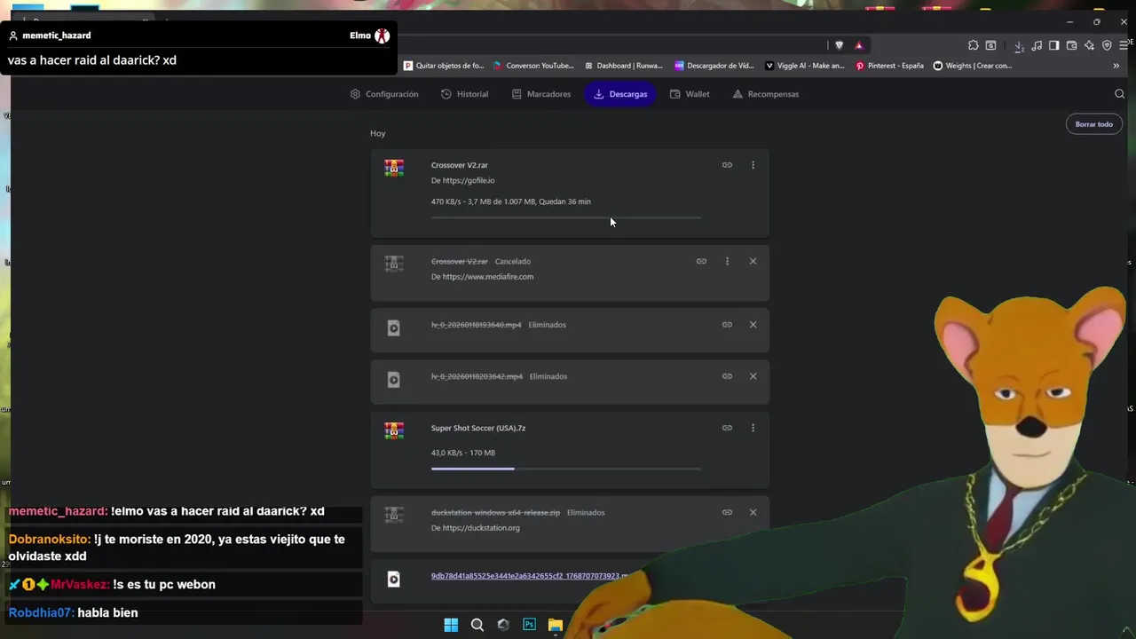This screenshot has width=1136, height=639.
Task: Go to Configuración tab
Action: point(383,94)
